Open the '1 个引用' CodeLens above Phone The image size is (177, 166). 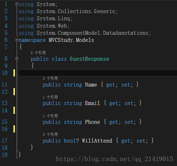pos(50,116)
